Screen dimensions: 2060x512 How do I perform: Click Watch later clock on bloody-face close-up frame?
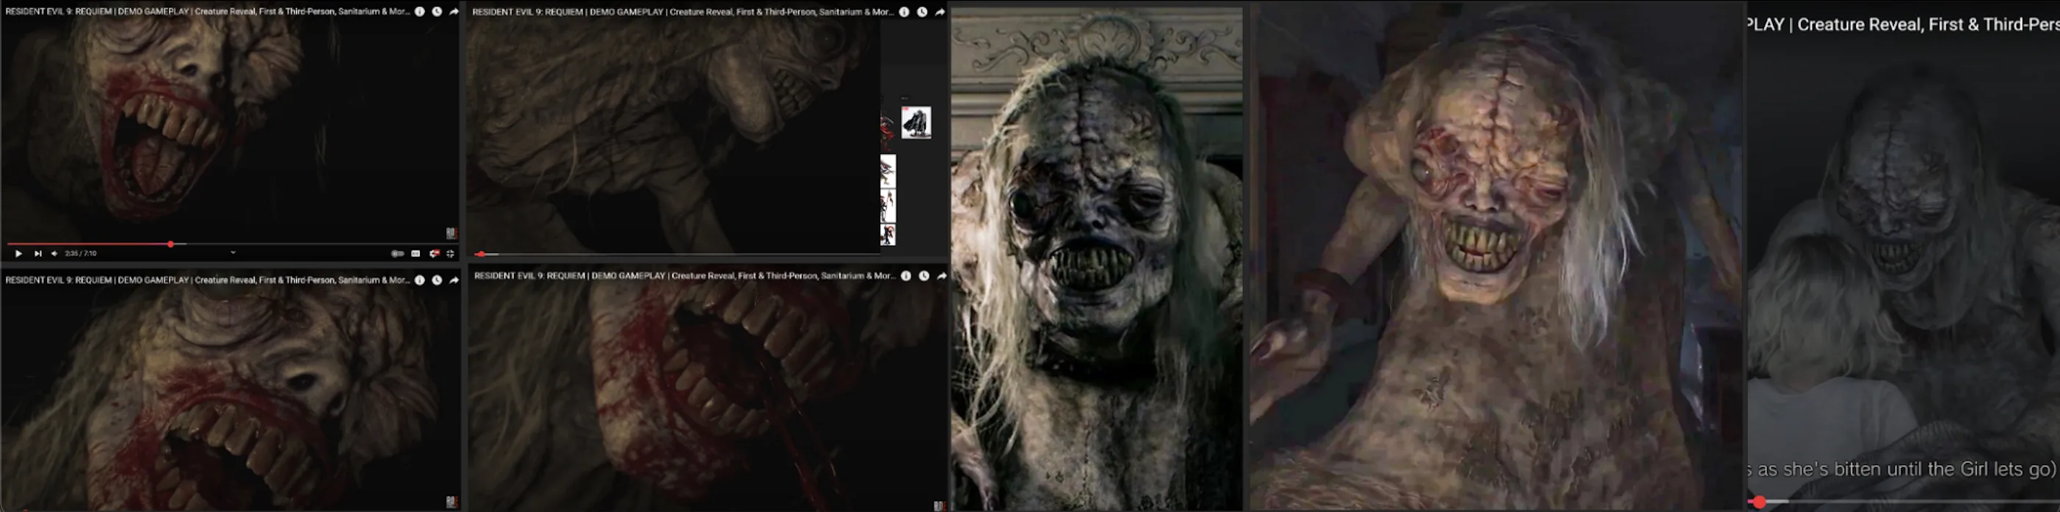click(x=437, y=280)
